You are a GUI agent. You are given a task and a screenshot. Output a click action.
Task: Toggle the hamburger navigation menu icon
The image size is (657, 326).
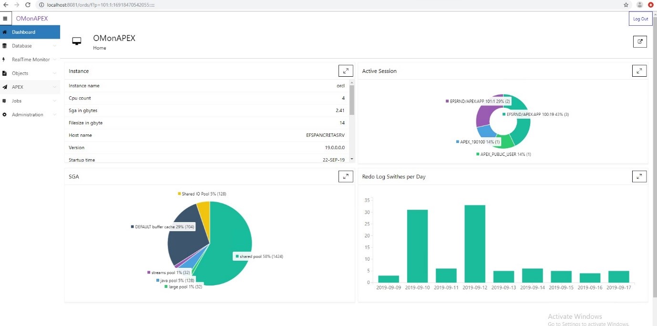tap(5, 19)
